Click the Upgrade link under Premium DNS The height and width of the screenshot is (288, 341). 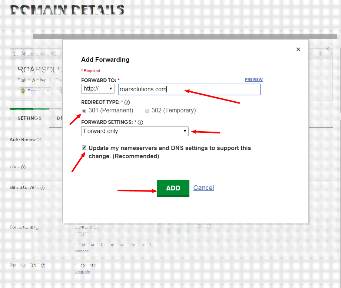[82, 272]
